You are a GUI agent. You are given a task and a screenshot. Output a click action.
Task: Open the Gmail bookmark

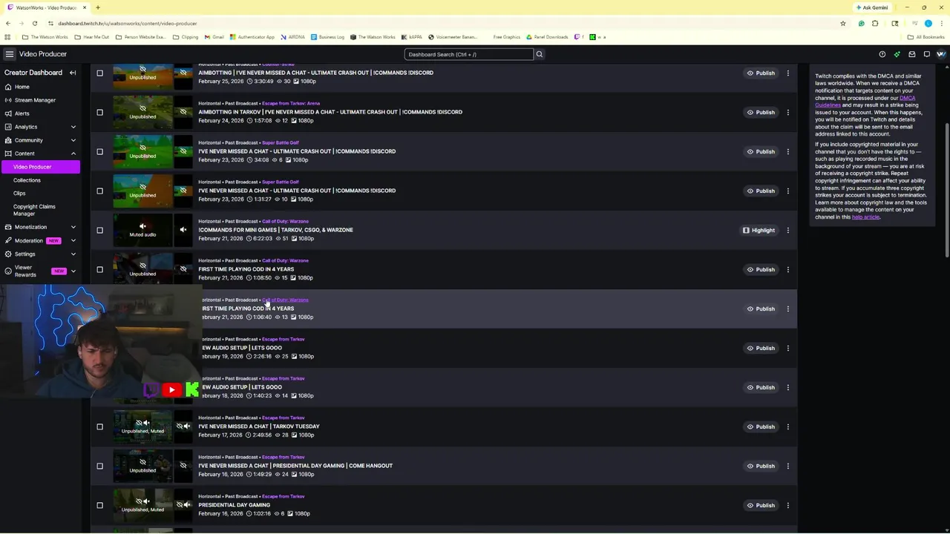214,37
